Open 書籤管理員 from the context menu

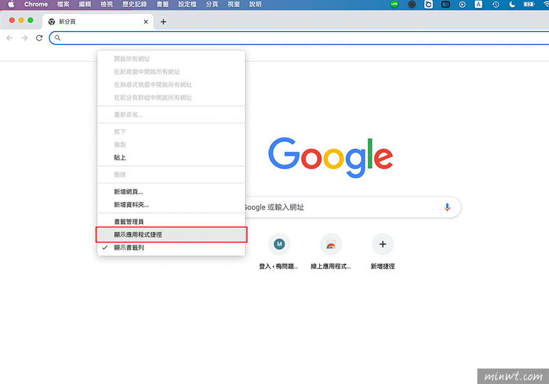[x=171, y=221]
